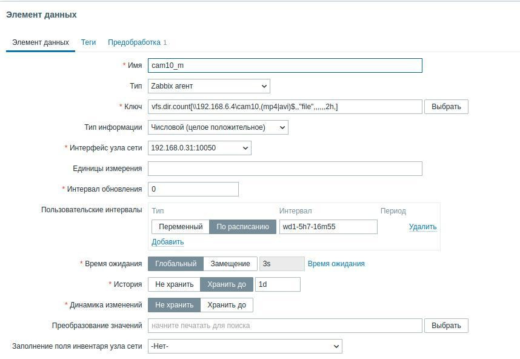This screenshot has height=359, width=520.
Task: Click Удалить to remove the schedule interval
Action: 422,226
